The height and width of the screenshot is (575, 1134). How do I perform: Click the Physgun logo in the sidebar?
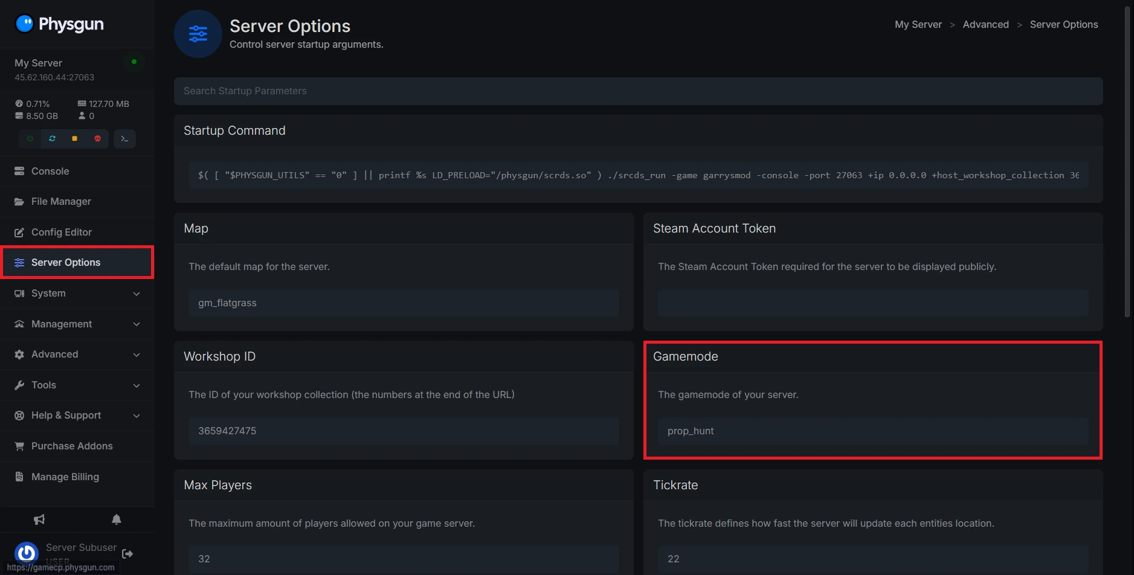click(x=59, y=24)
